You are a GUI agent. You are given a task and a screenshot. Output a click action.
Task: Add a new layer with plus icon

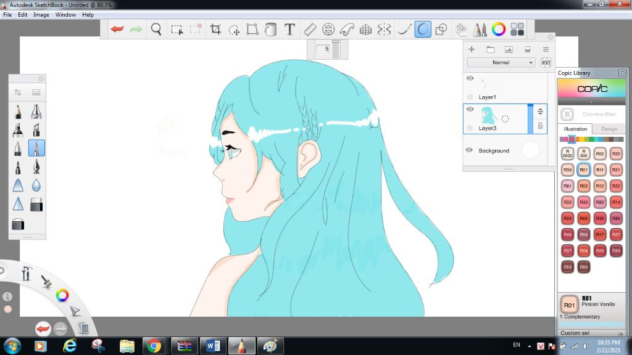point(471,49)
